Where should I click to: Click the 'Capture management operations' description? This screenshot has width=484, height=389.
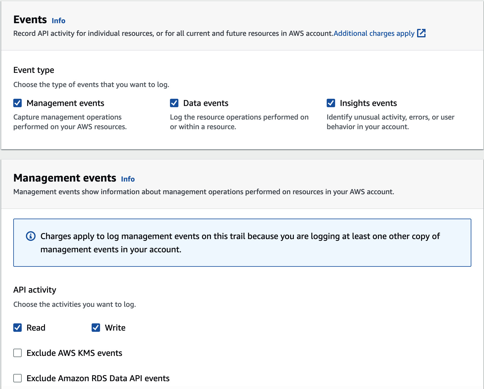click(70, 122)
